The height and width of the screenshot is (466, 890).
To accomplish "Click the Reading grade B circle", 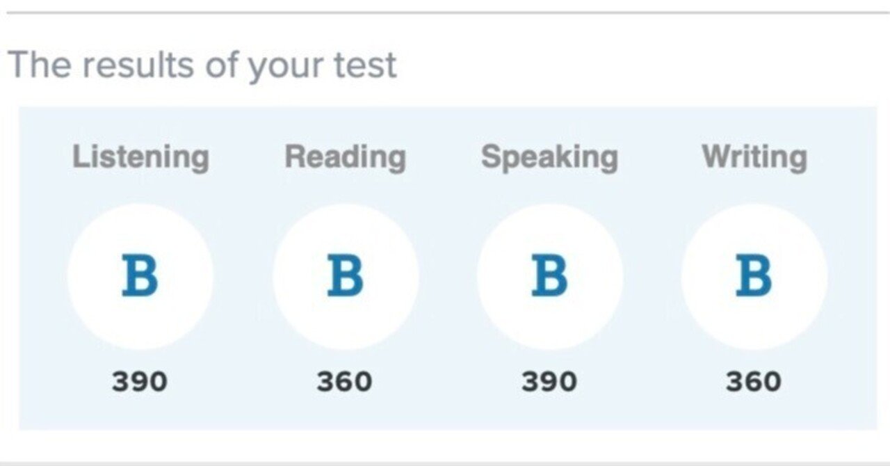I will [345, 276].
